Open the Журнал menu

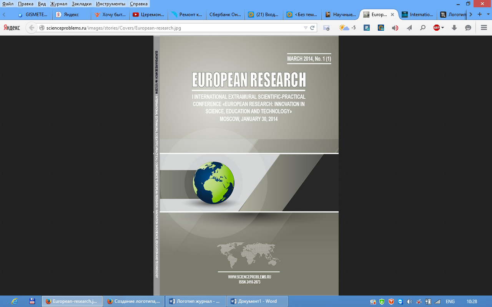[58, 3]
